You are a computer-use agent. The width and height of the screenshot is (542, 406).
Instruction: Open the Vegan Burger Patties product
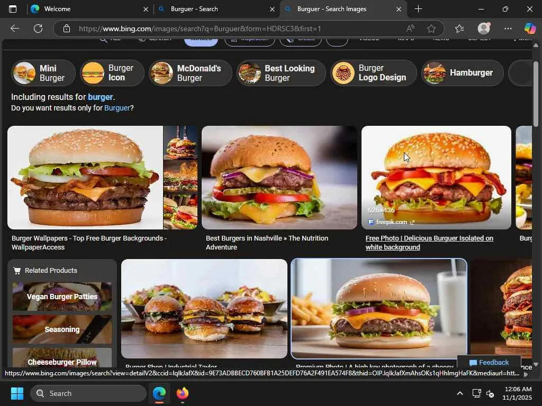point(62,297)
